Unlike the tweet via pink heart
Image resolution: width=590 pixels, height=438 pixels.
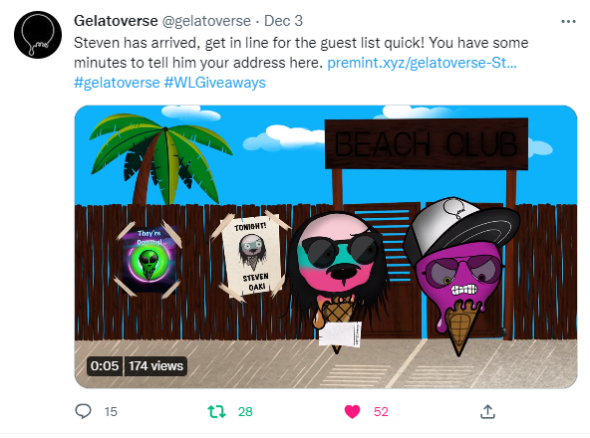(x=352, y=412)
